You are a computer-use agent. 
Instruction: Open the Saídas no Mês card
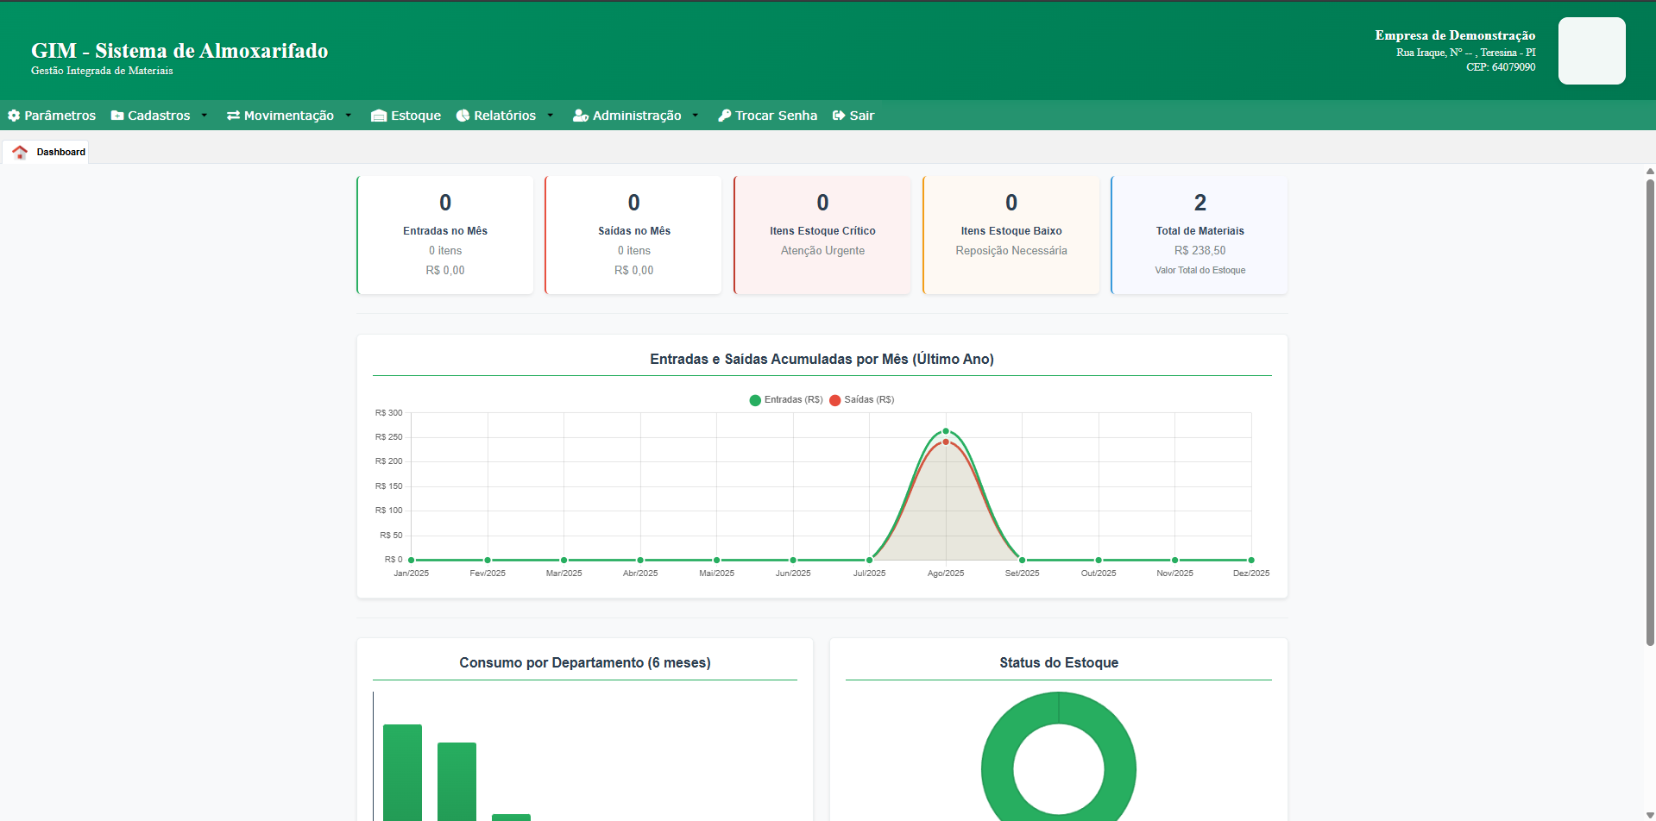[x=633, y=235]
